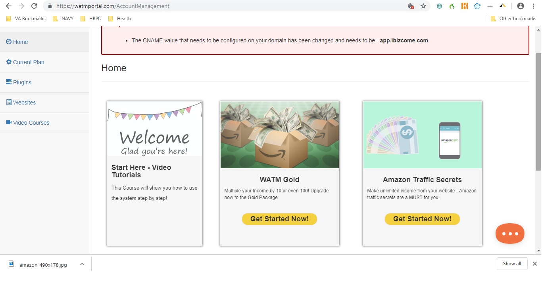
Task: Click the money boxes WATM Gold image
Action: click(280, 135)
